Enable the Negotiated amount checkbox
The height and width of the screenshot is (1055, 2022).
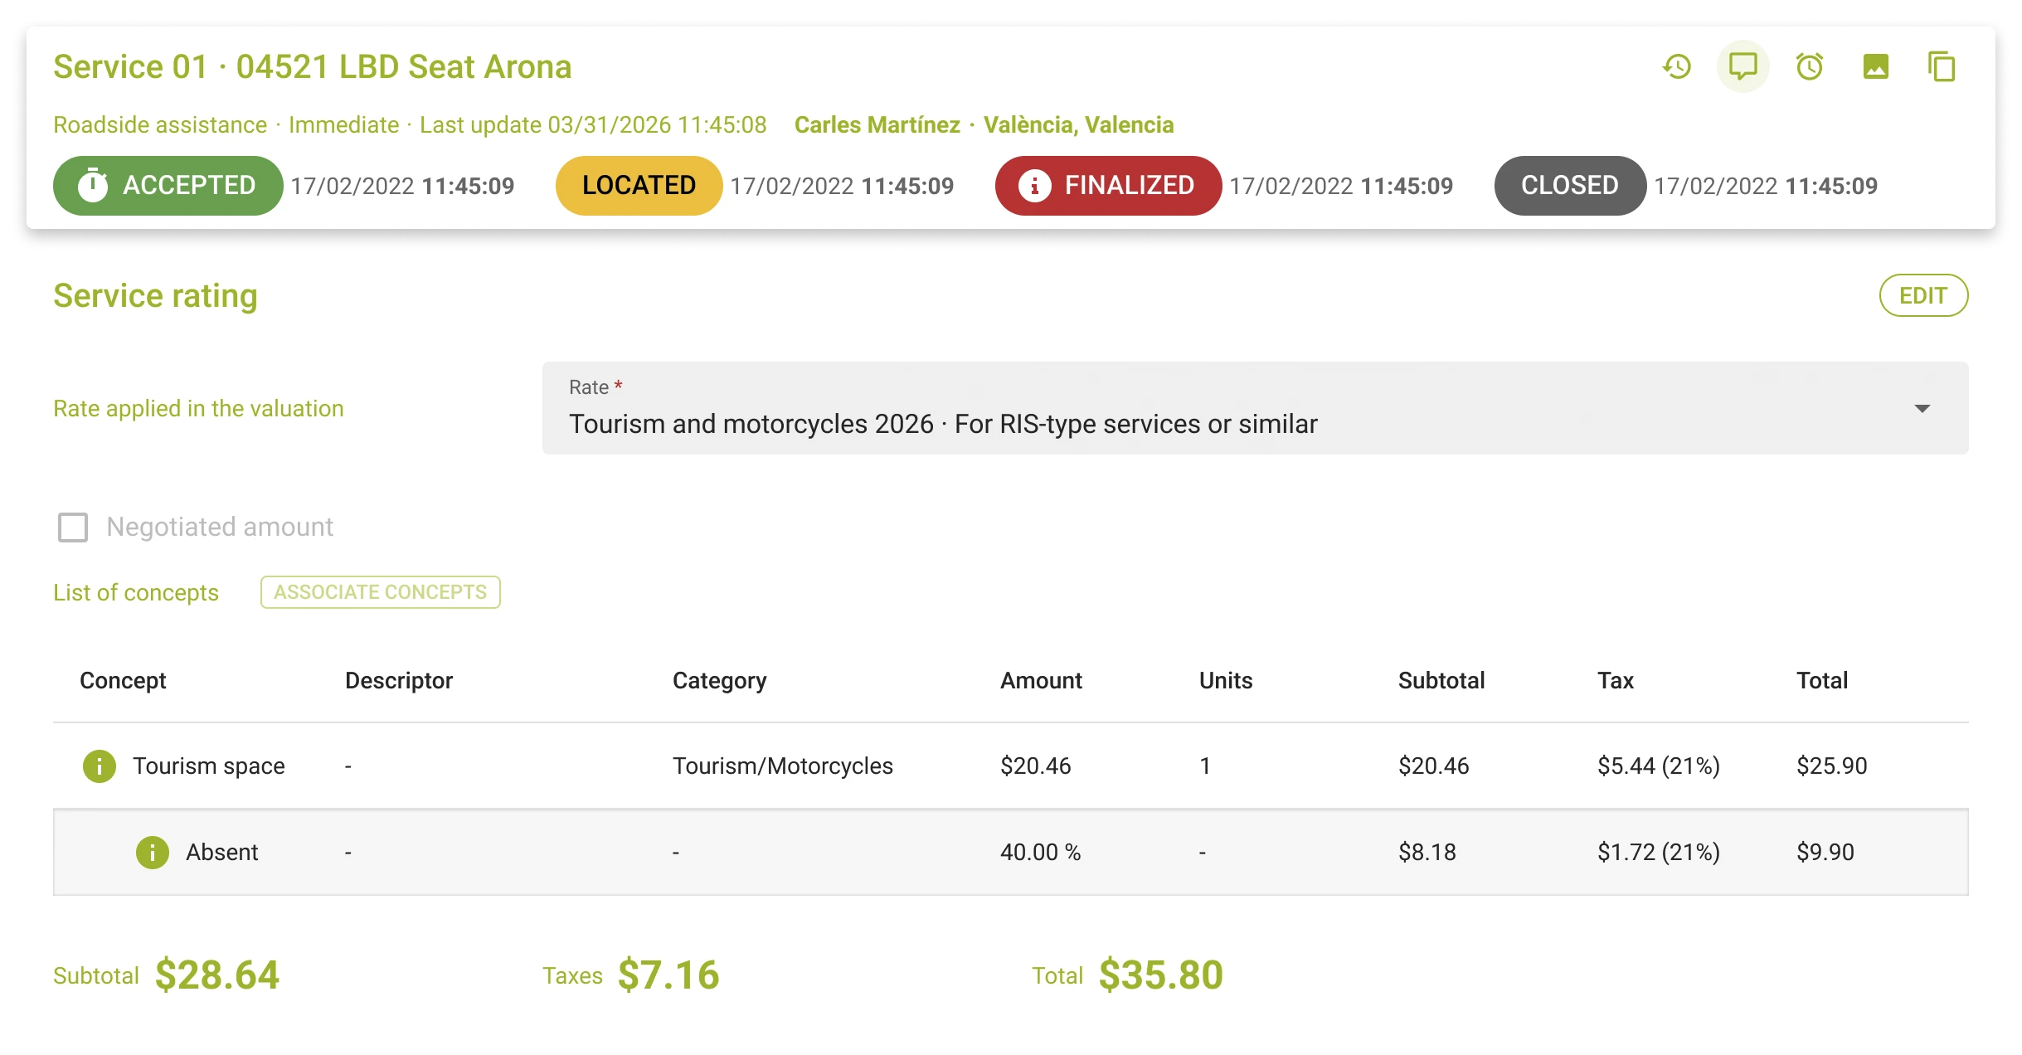(x=72, y=527)
